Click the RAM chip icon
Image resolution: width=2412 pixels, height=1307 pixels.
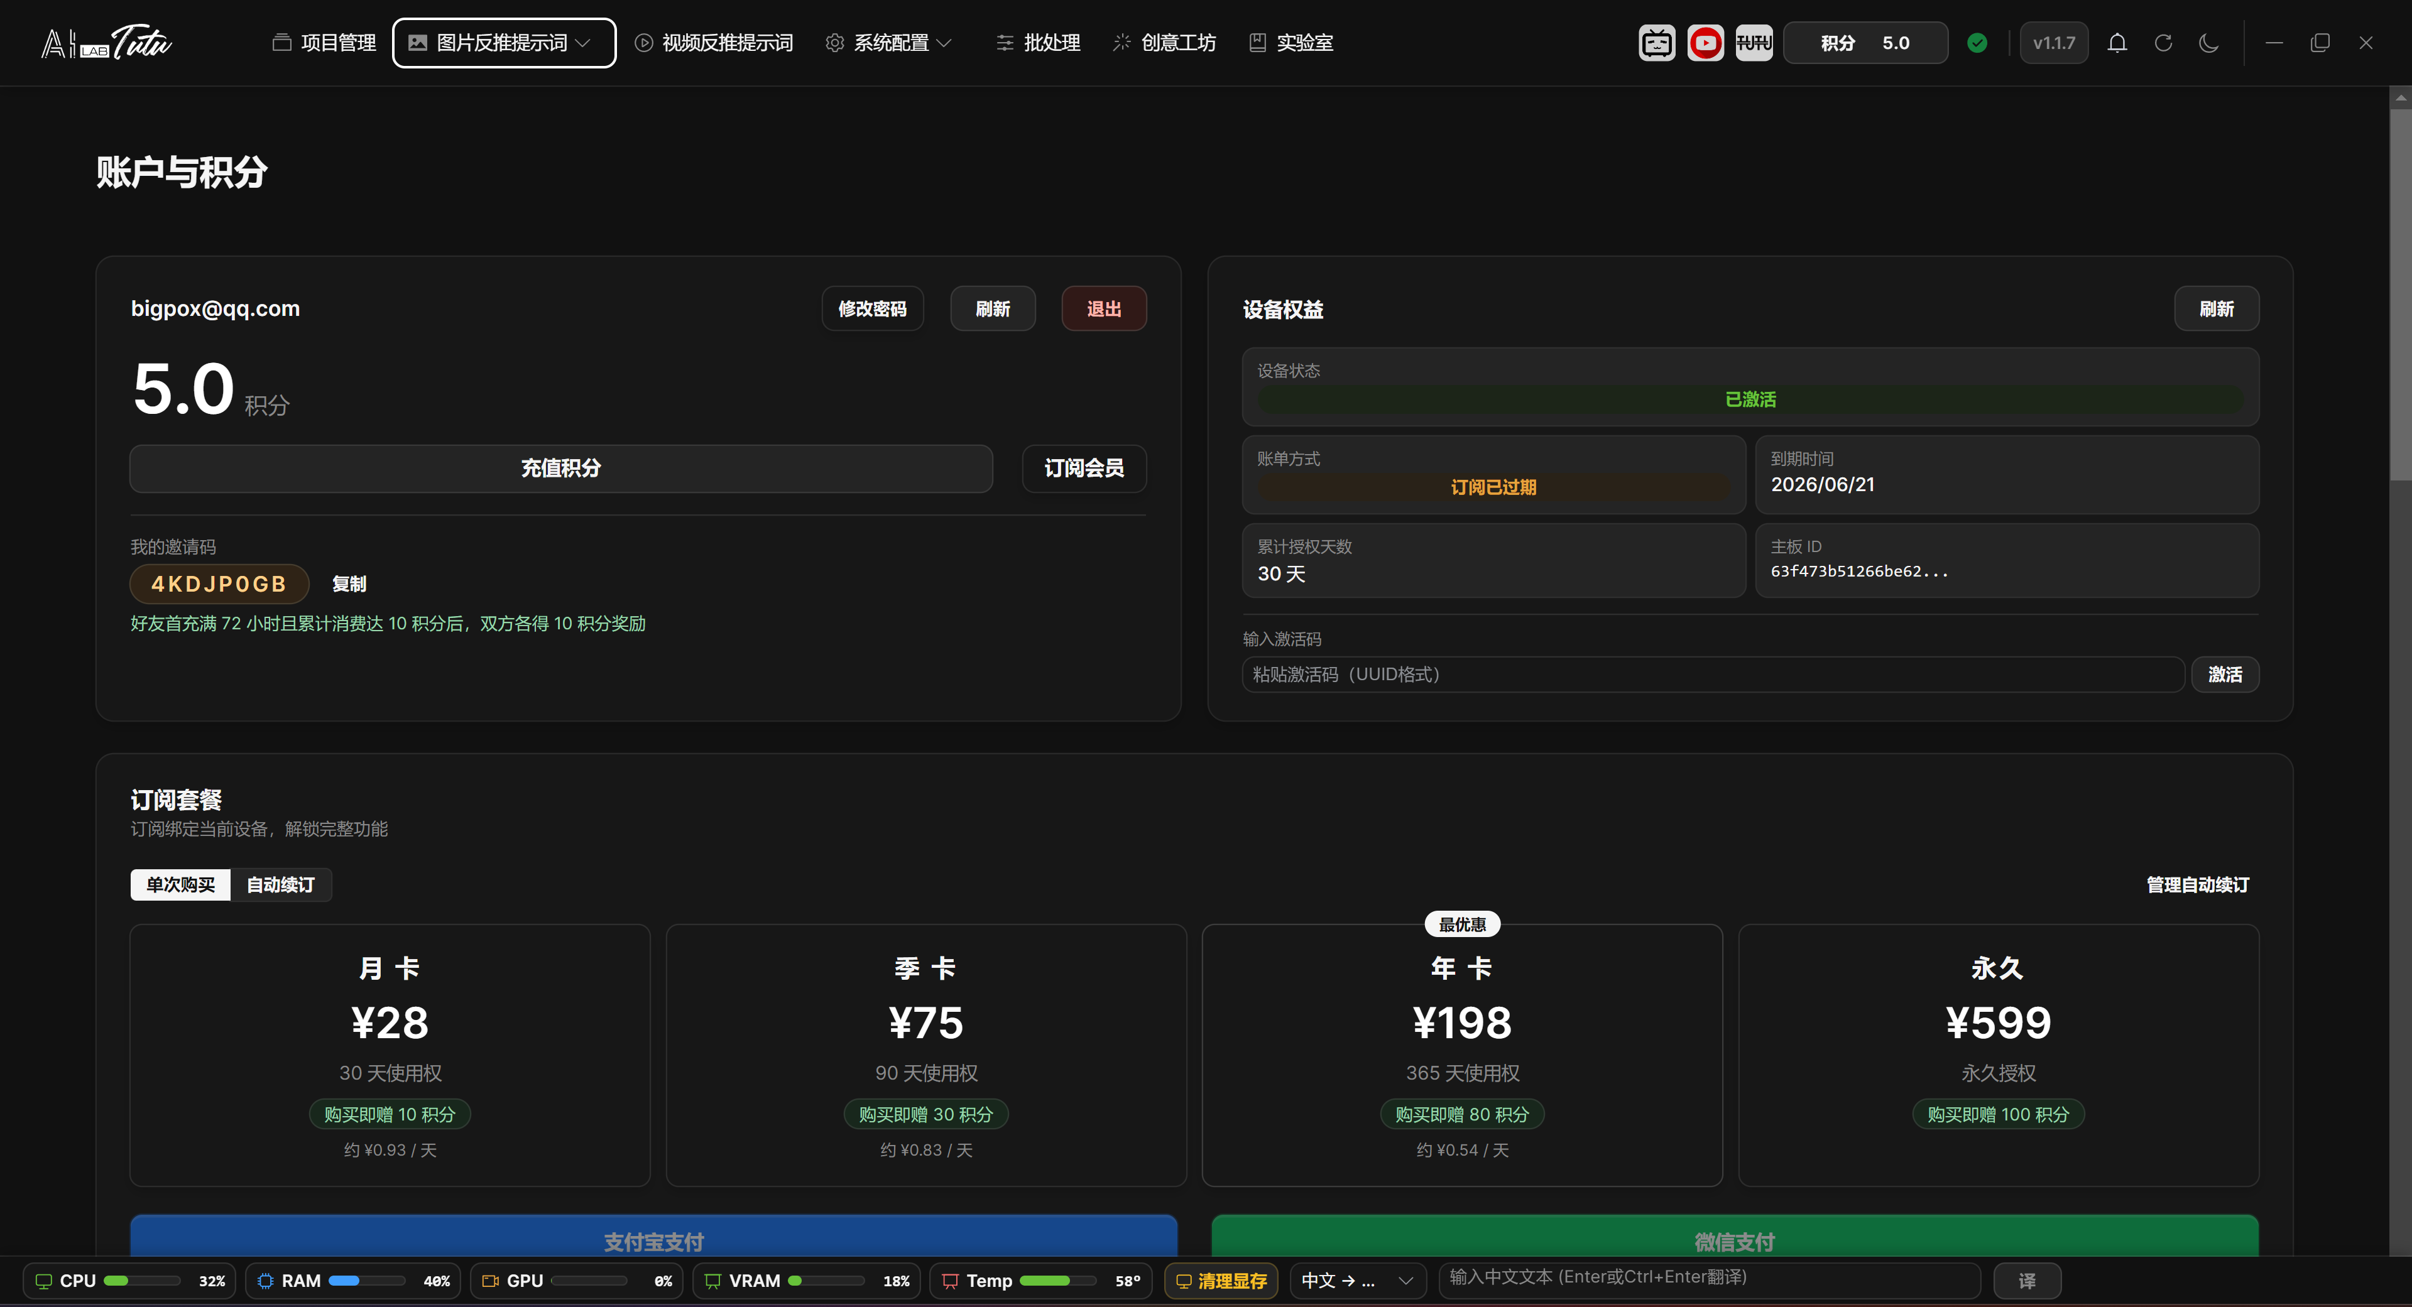[265, 1281]
